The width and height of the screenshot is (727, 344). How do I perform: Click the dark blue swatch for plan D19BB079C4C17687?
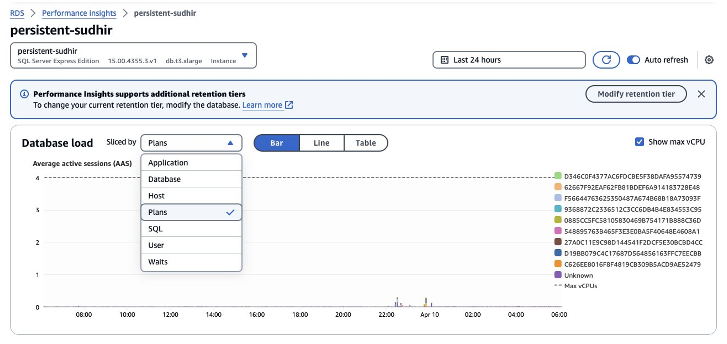point(558,253)
